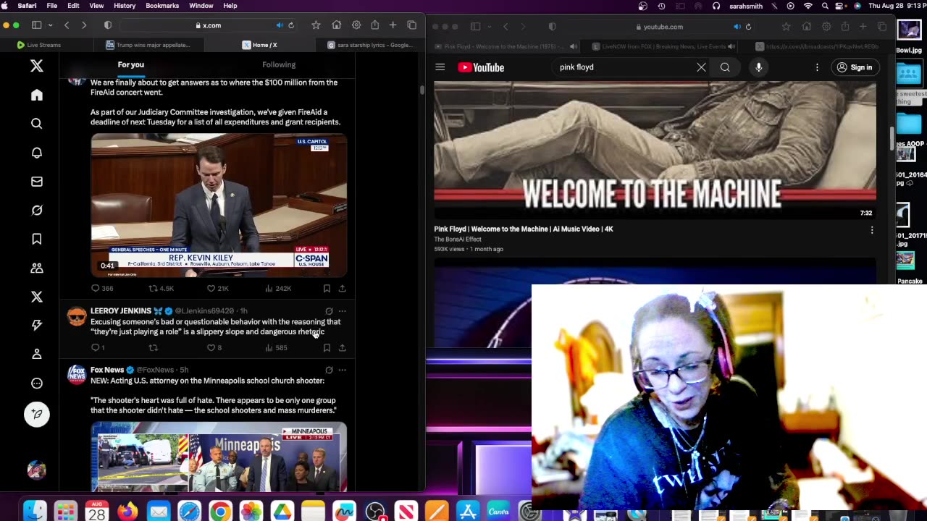This screenshot has width=927, height=521.
Task: Open options for Welcome to the Machine video
Action: [872, 230]
